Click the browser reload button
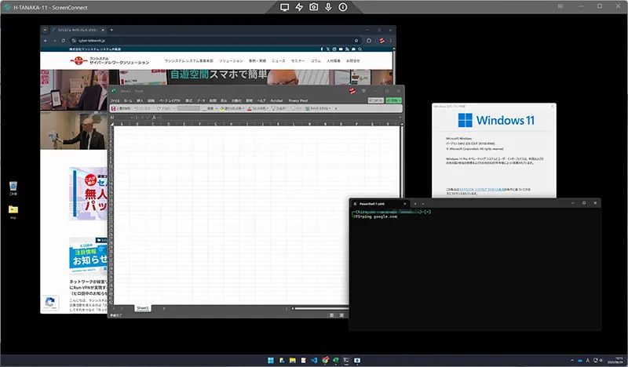The image size is (628, 367). coord(64,39)
